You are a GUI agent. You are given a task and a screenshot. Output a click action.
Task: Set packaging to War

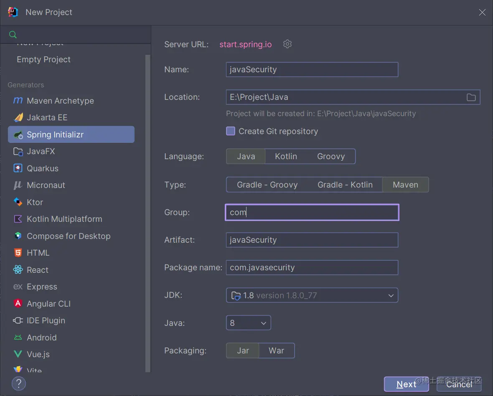(276, 350)
